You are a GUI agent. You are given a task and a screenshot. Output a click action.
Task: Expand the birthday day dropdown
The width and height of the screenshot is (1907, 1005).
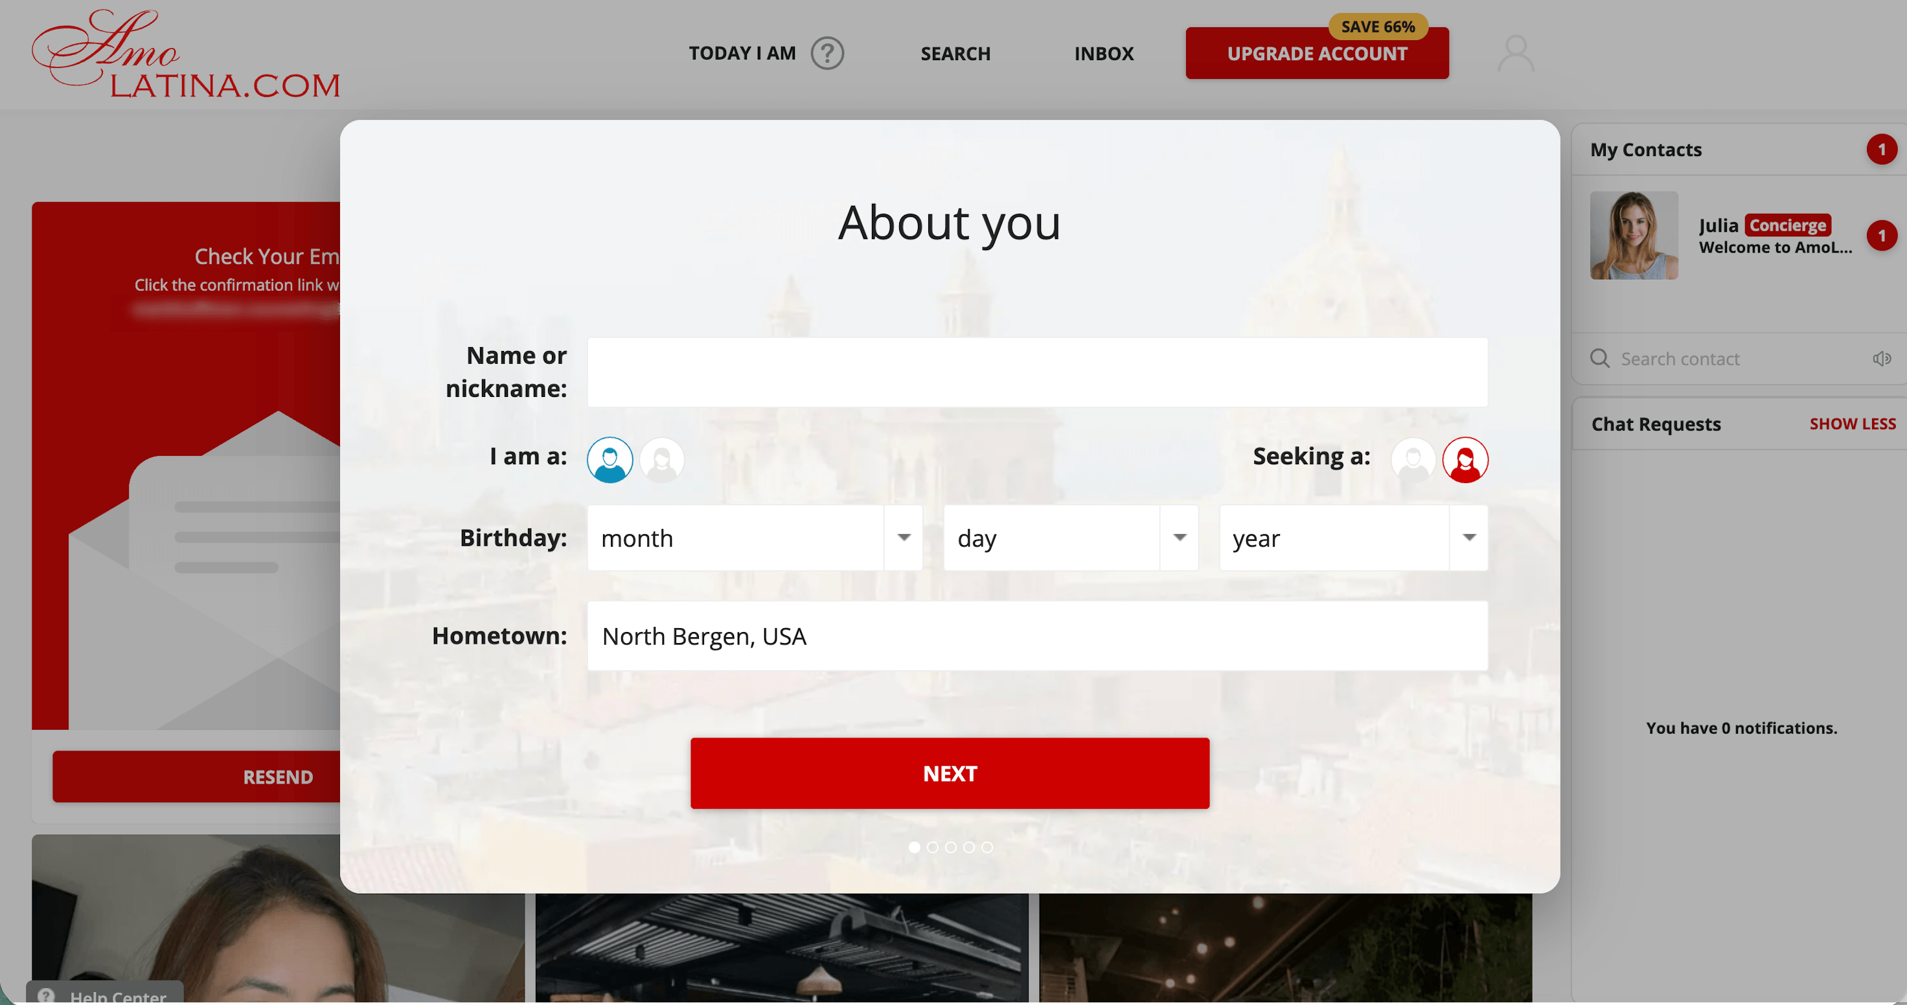tap(1071, 538)
